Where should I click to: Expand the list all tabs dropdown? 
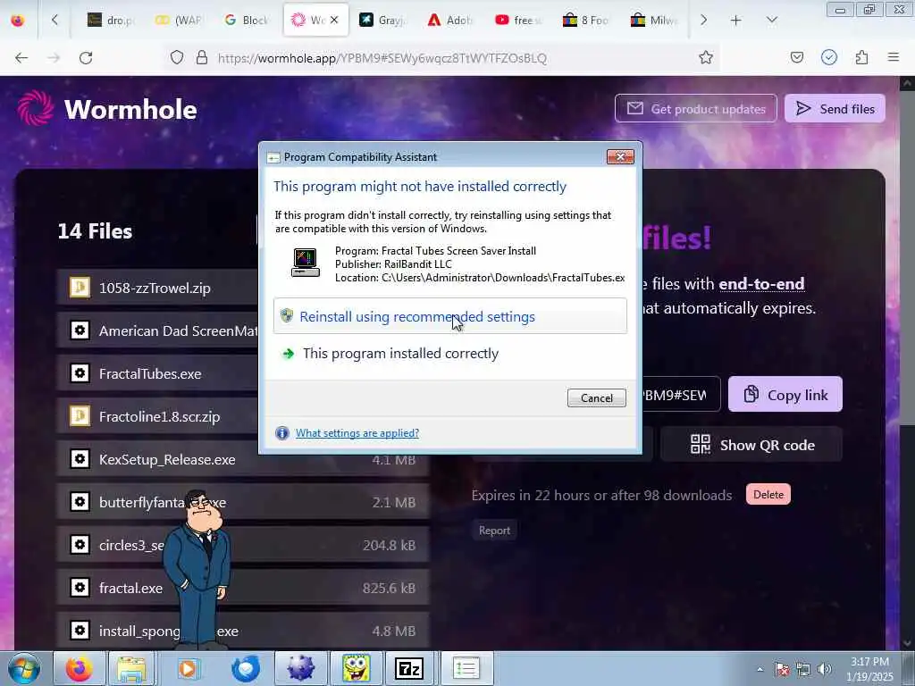point(771,21)
